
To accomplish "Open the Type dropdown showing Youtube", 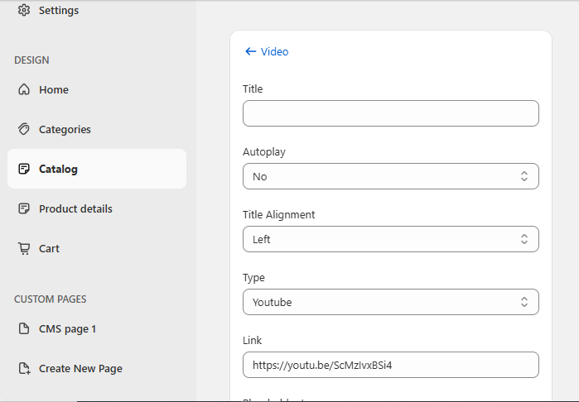I will [391, 302].
